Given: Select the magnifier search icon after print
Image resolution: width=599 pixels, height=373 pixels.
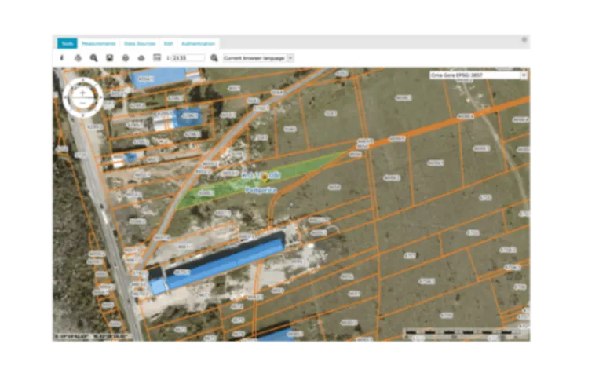Looking at the screenshot, I should (93, 58).
